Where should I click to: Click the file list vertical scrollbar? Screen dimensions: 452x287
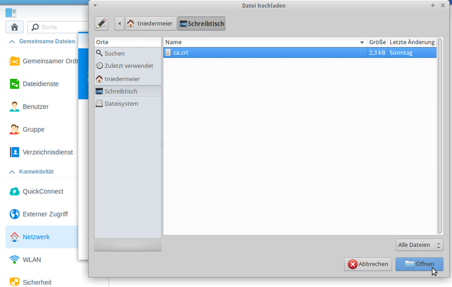click(440, 136)
